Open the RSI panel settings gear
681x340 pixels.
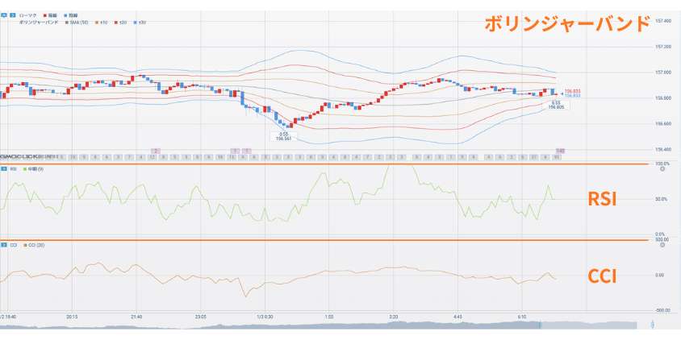pos(662,170)
